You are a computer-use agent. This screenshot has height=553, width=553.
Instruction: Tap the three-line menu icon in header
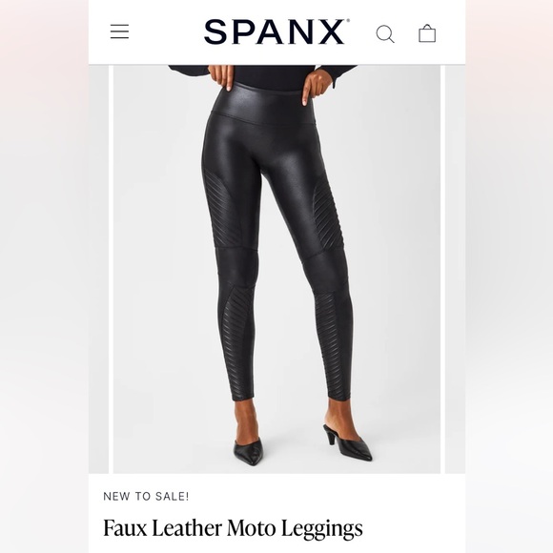[x=119, y=31]
